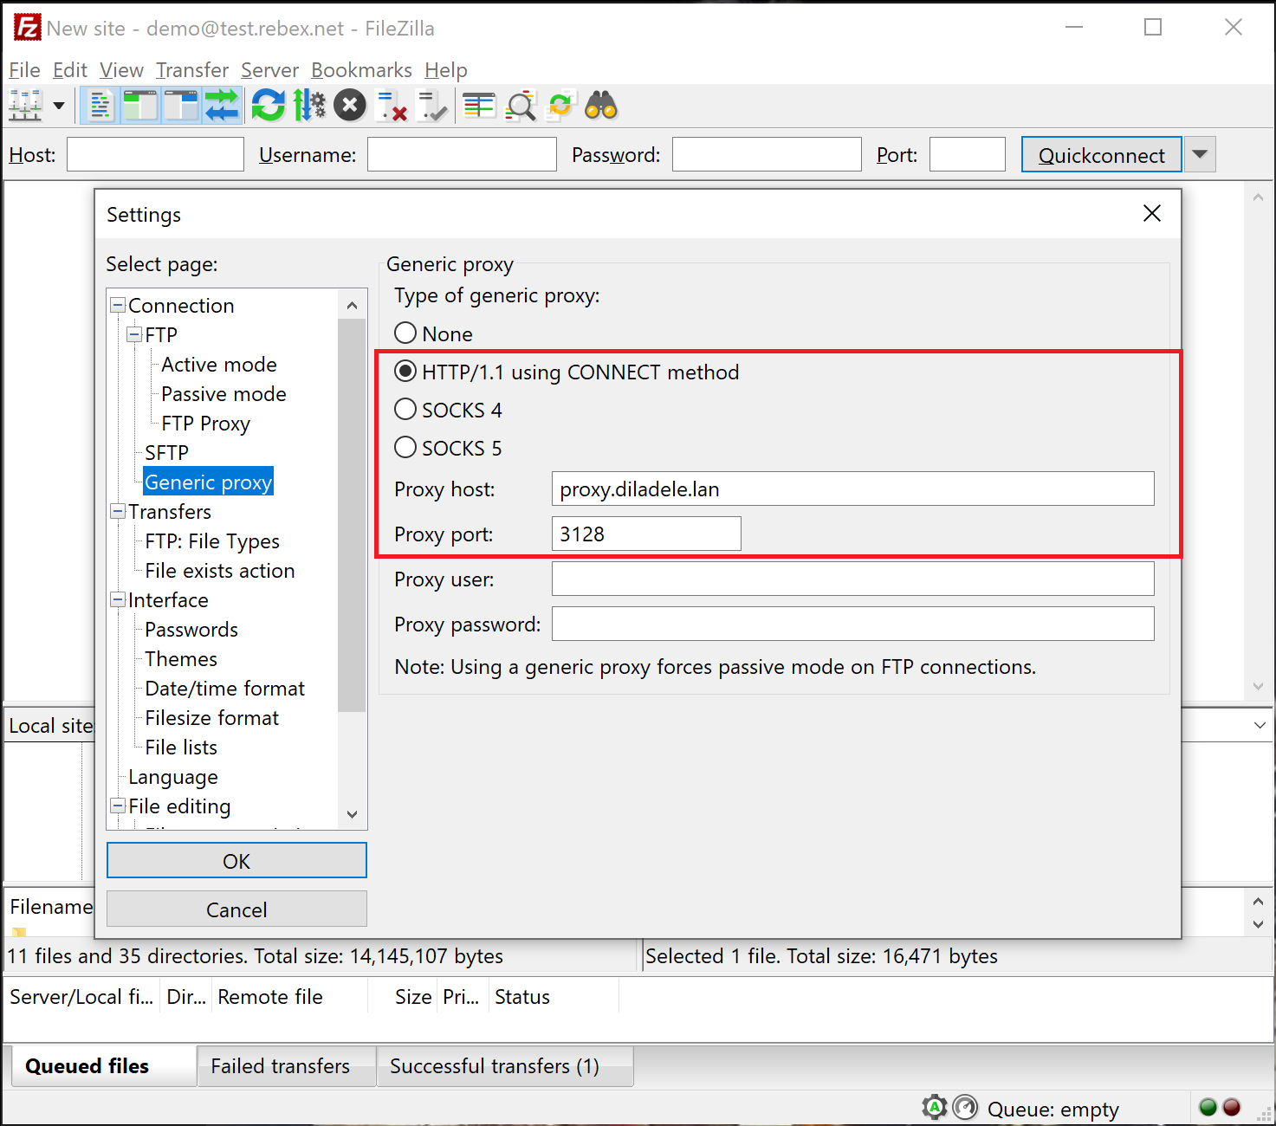This screenshot has height=1126, width=1276.
Task: Open the Server menu
Action: [269, 70]
